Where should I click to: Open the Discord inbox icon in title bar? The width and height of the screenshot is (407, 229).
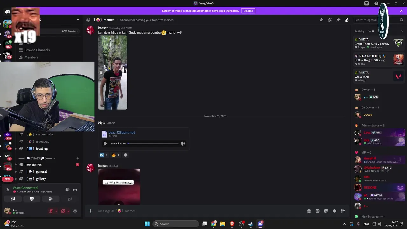click(x=367, y=3)
